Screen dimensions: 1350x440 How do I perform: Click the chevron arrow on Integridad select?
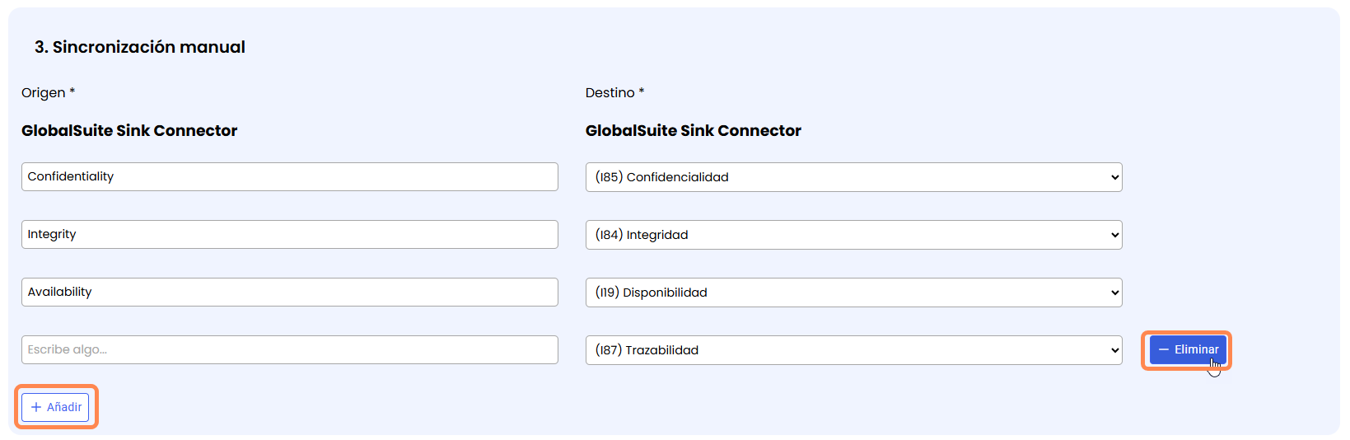pyautogui.click(x=1114, y=235)
